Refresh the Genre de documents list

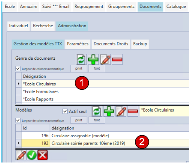click(81, 59)
